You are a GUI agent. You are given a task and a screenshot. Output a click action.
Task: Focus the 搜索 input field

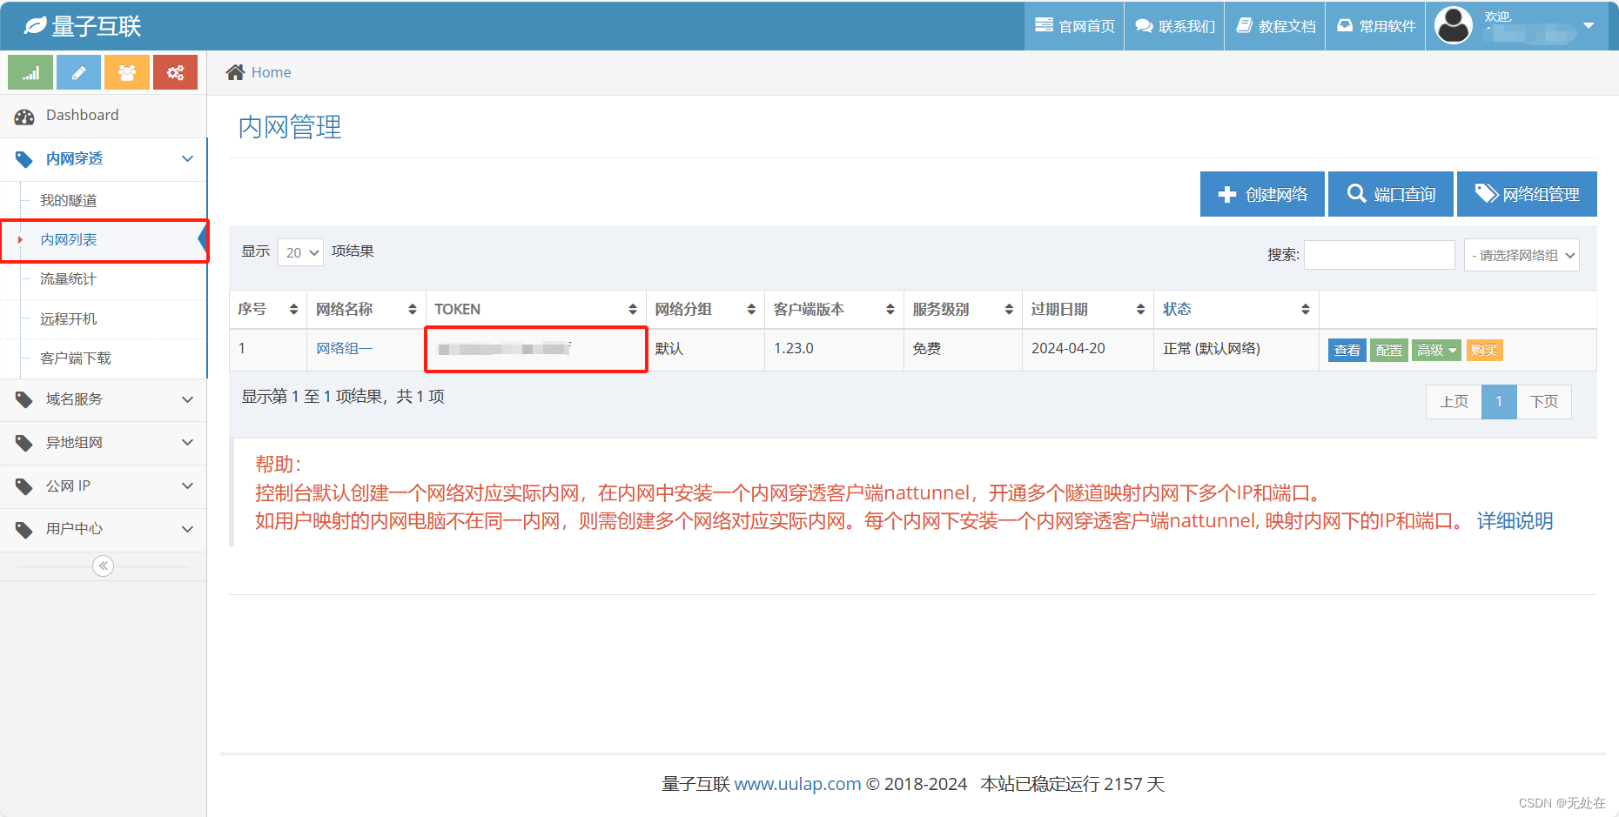coord(1379,255)
